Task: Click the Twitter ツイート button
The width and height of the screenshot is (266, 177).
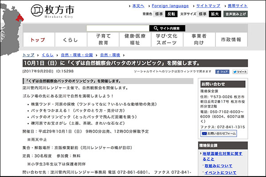Action: (x=239, y=71)
